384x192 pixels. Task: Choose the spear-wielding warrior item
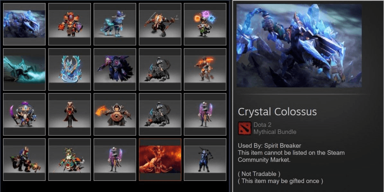(160, 24)
